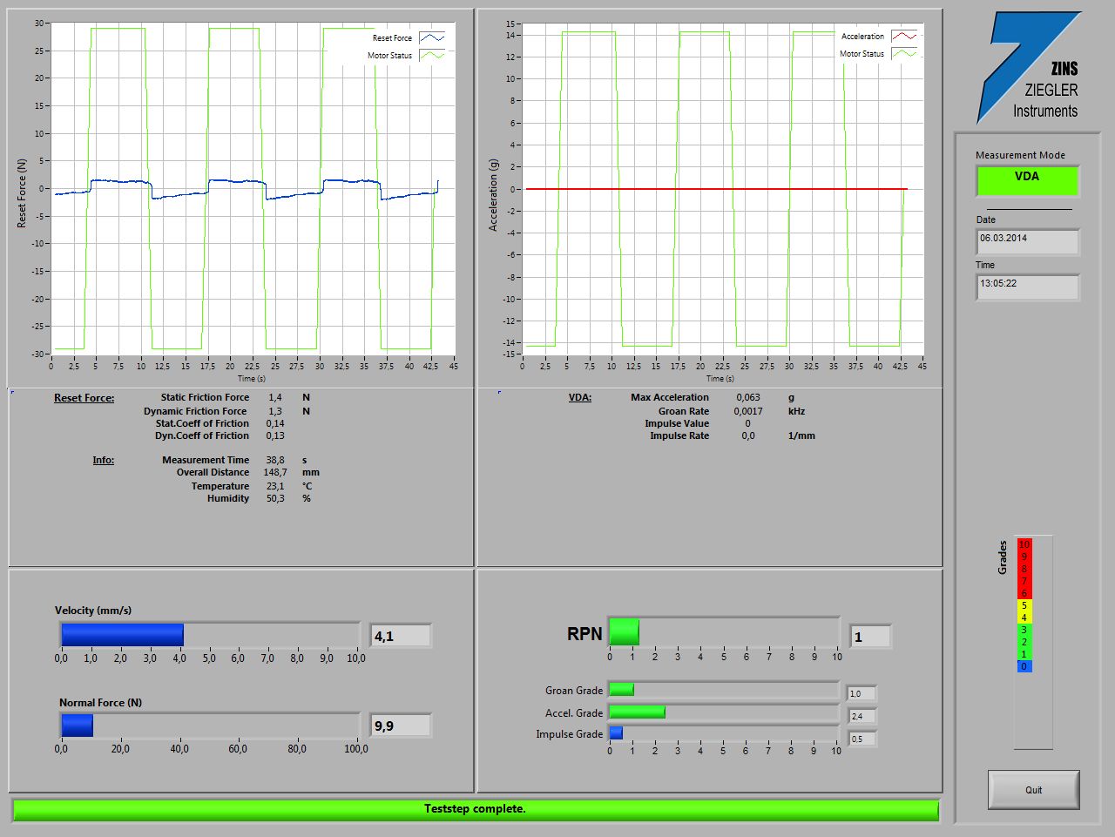Click the Acceleration legend line icon

(903, 37)
